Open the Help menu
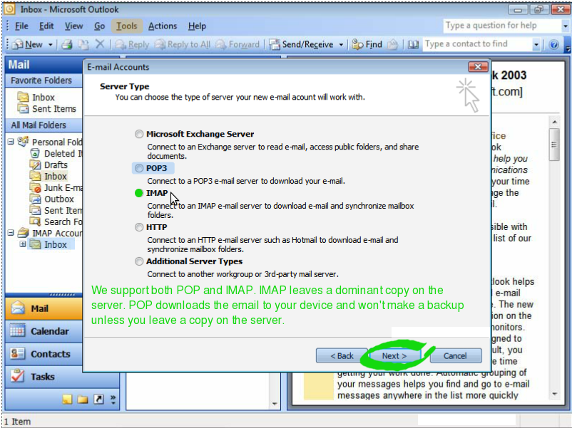The image size is (572, 428). (x=197, y=26)
